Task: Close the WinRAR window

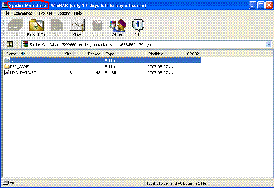Action: (269, 5)
